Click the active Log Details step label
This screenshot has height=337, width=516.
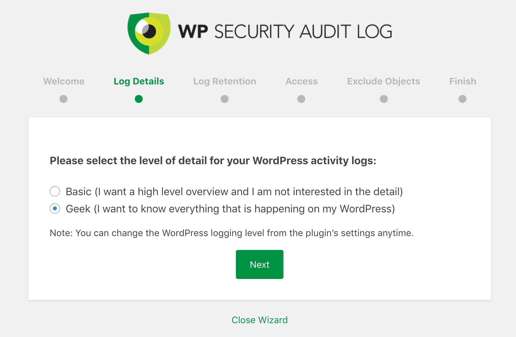[x=139, y=81]
